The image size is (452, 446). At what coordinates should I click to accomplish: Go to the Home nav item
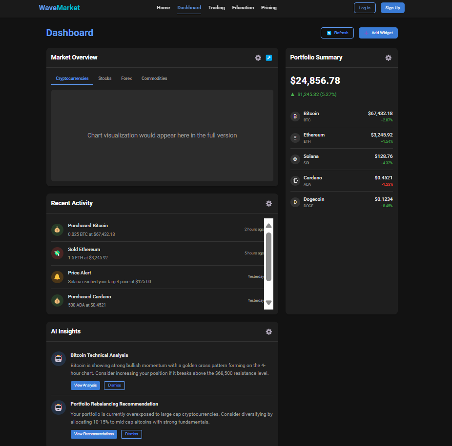164,8
